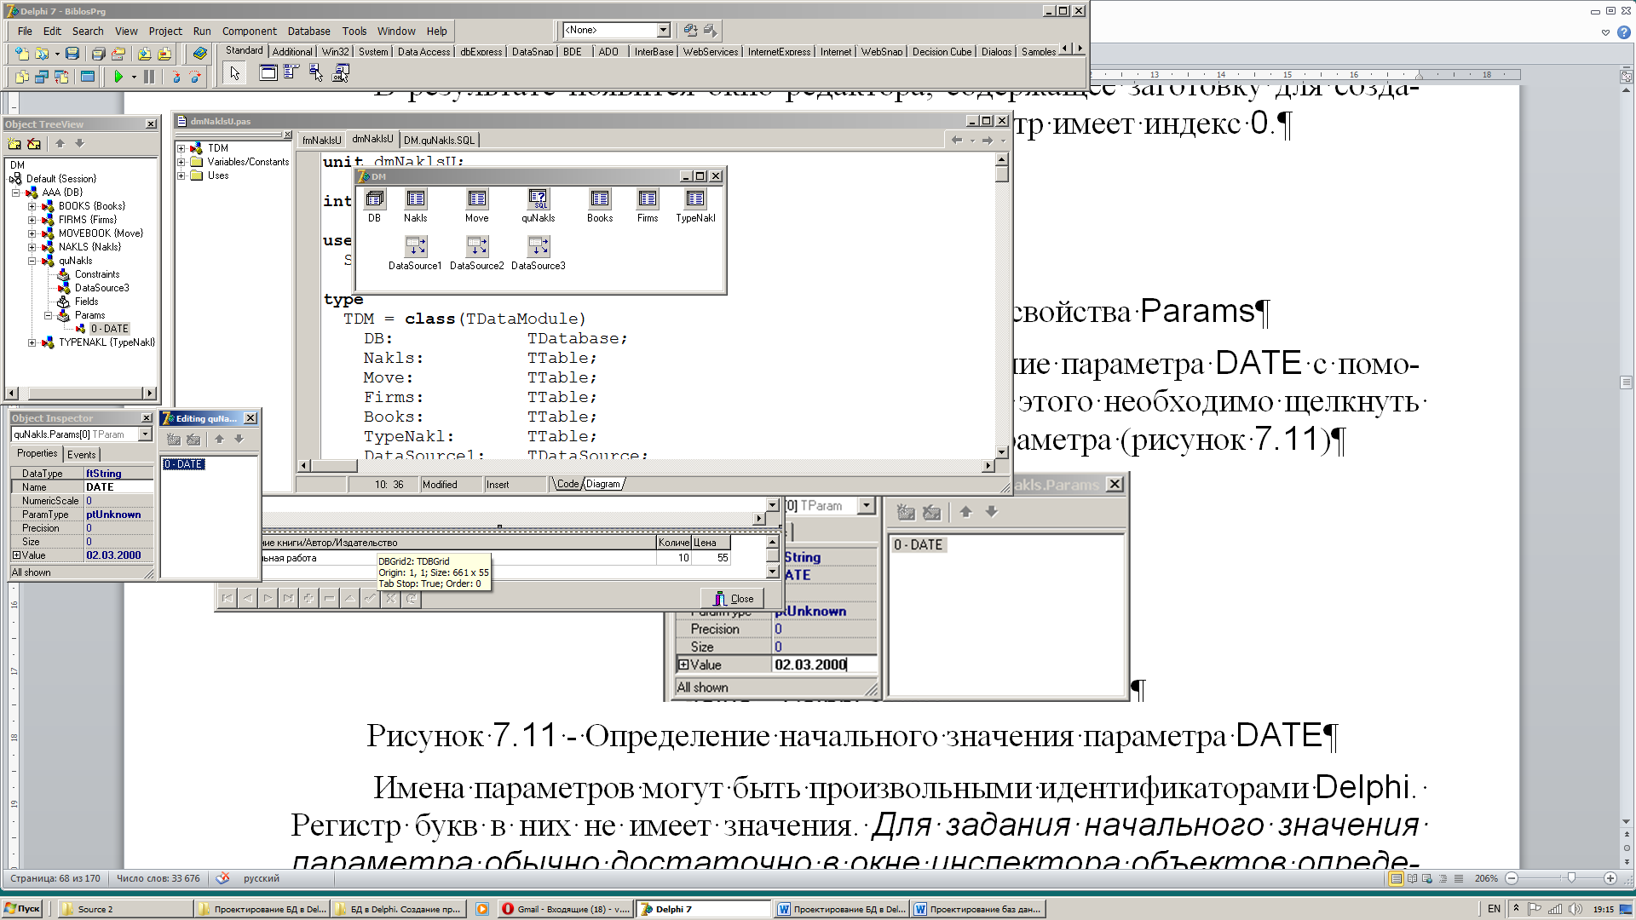
Task: Open dropdown arrow next to Run icon
Action: [134, 77]
